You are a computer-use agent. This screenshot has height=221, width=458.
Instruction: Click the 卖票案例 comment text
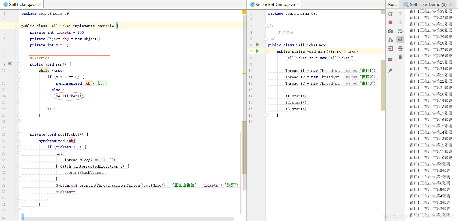point(285,32)
